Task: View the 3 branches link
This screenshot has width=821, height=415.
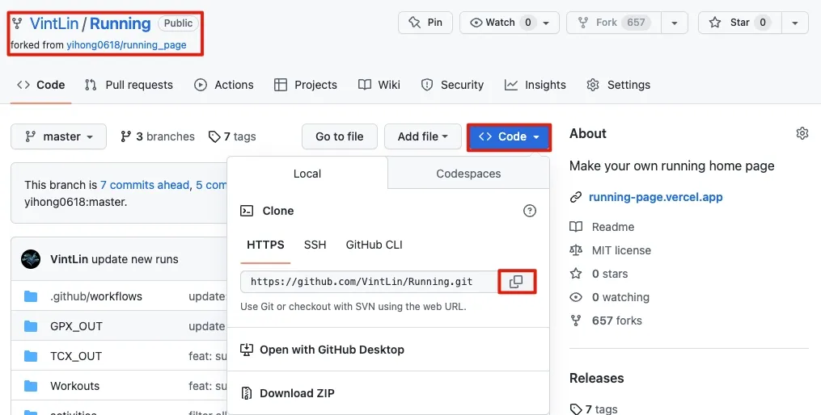Action: (x=158, y=136)
